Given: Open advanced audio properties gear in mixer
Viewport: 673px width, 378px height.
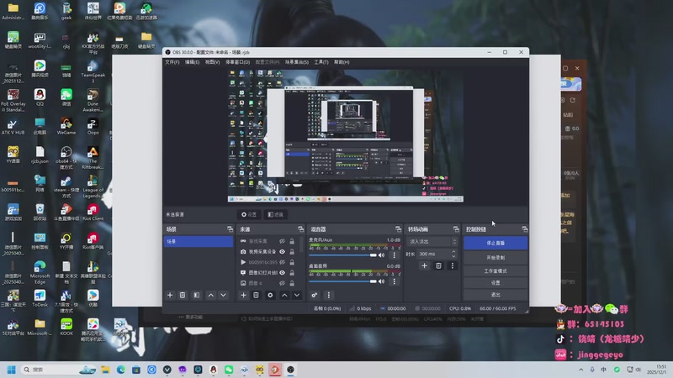Looking at the screenshot, I should [315, 296].
